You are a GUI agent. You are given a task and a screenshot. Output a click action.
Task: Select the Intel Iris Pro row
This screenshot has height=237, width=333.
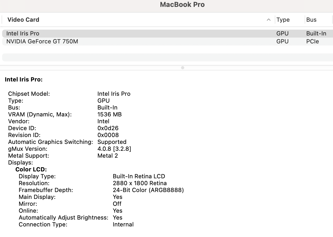(x=23, y=34)
